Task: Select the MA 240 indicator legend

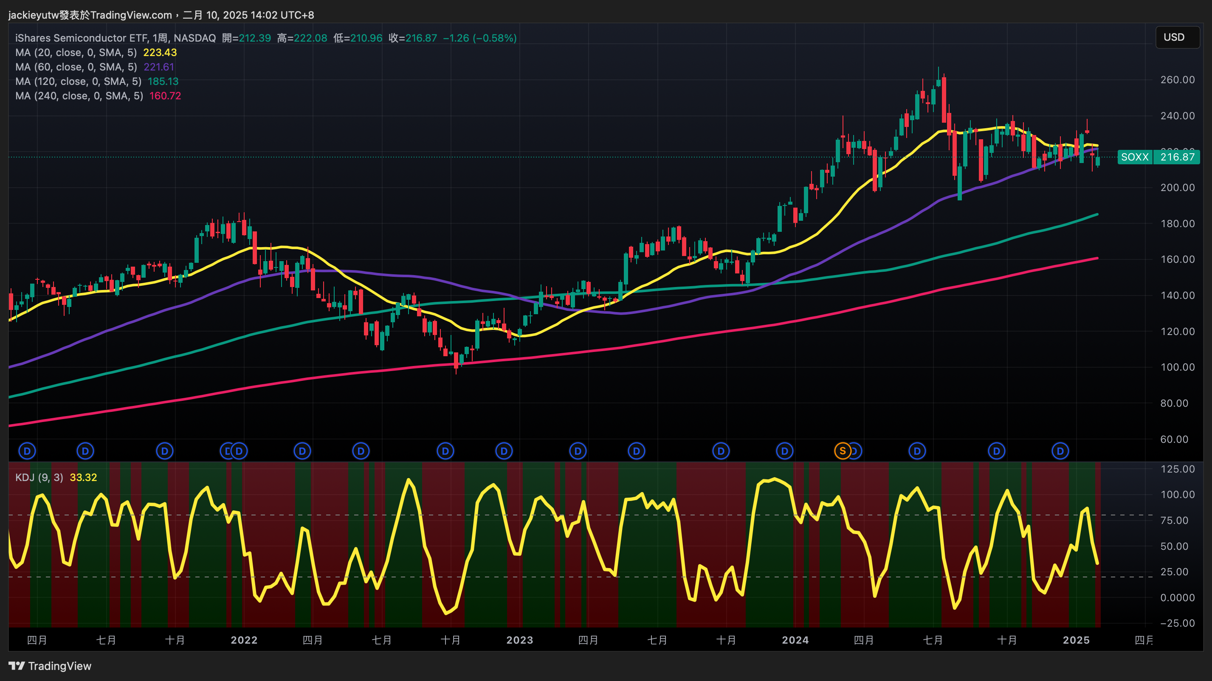Action: 79,96
